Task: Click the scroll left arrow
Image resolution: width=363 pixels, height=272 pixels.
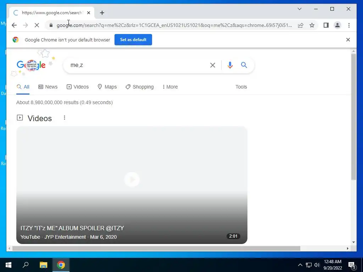Action: coord(9,248)
